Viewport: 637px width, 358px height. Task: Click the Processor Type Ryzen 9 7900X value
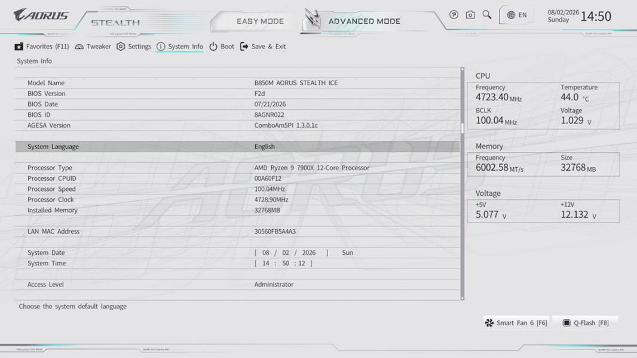[311, 168]
